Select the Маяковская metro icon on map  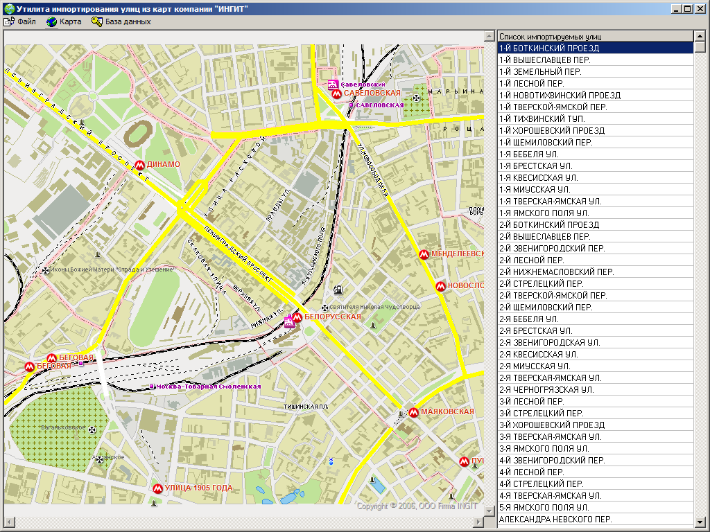414,412
